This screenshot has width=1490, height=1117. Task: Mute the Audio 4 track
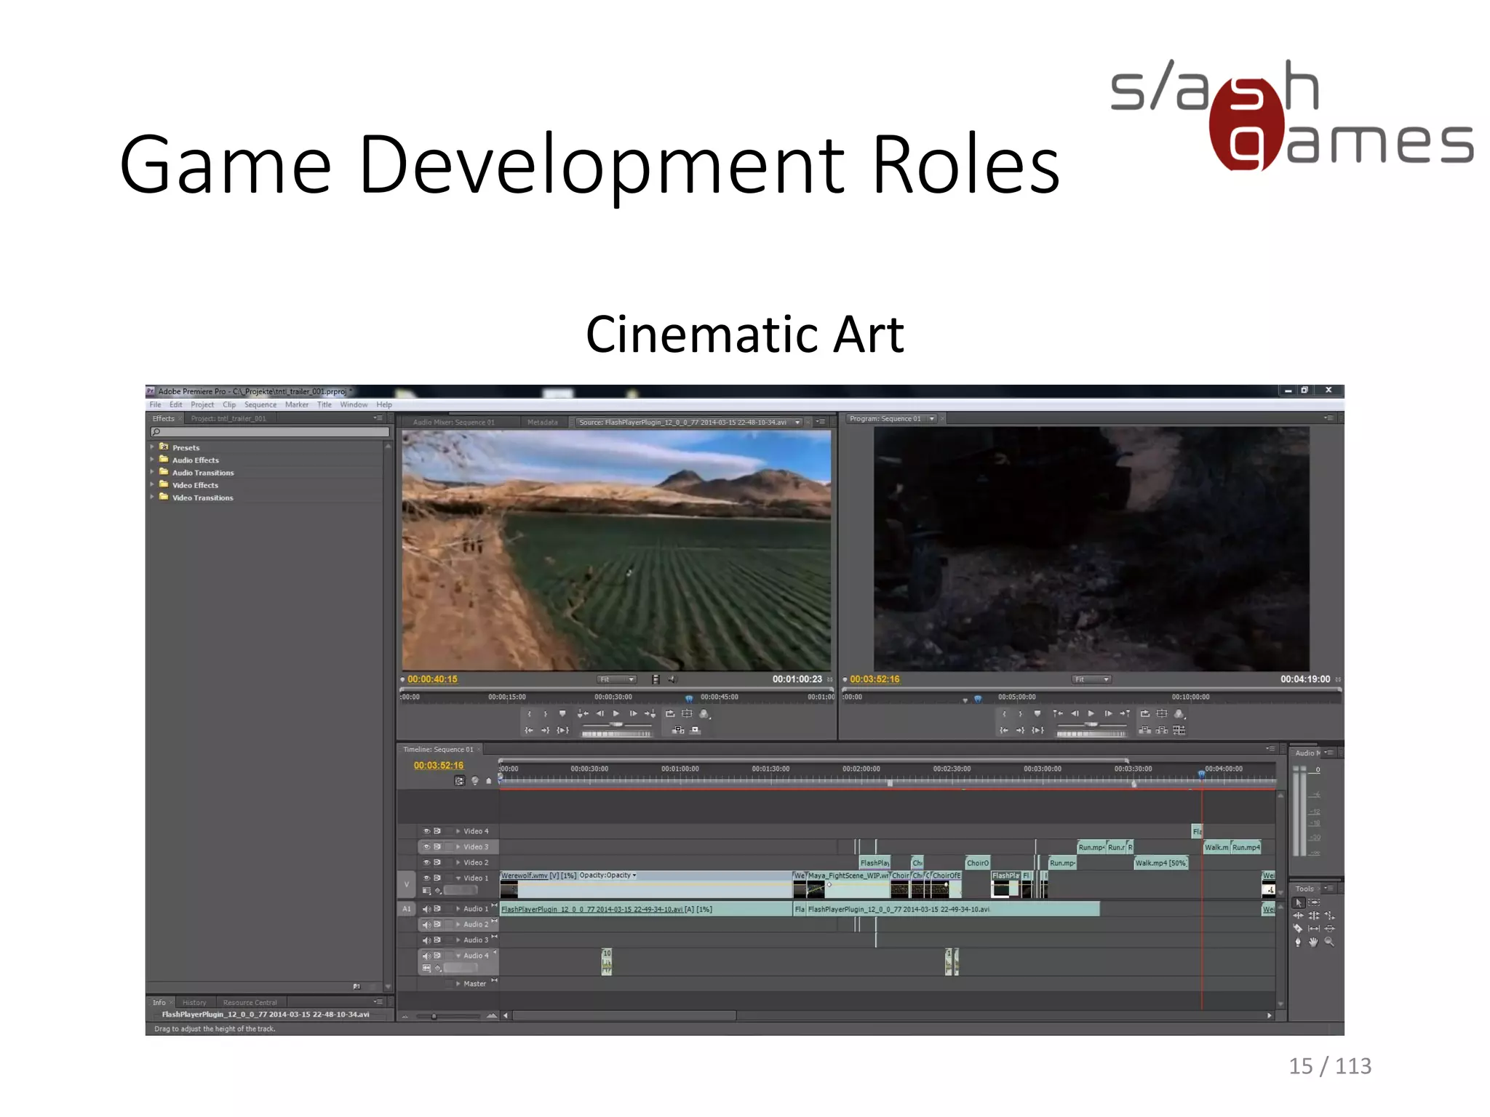coord(426,956)
